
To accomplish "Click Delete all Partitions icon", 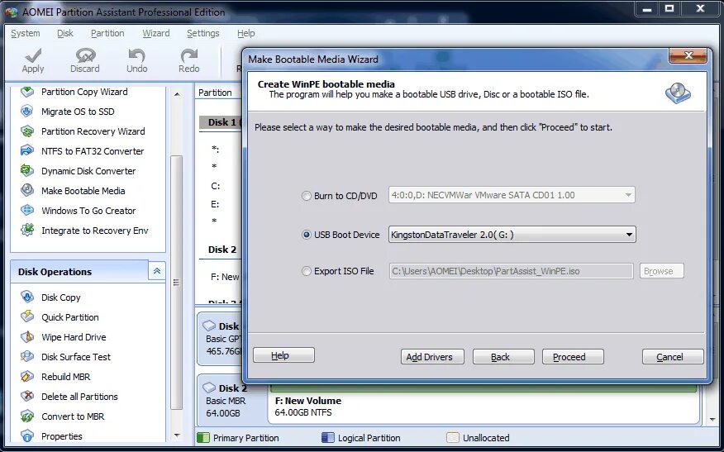I will 27,396.
